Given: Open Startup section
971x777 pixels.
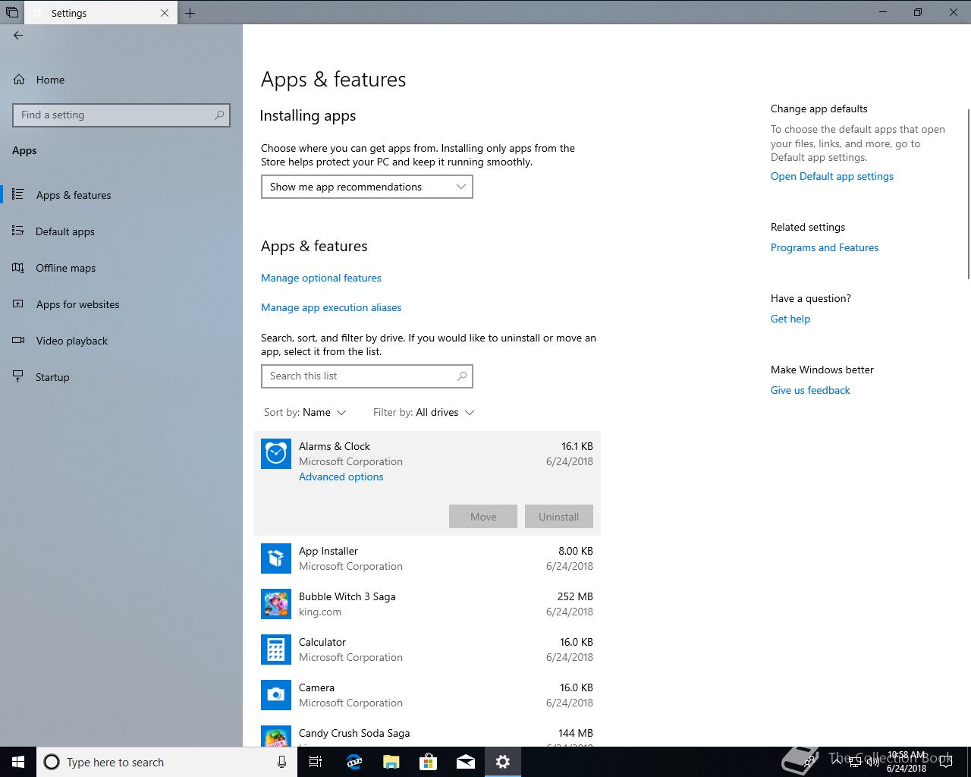Looking at the screenshot, I should [52, 377].
